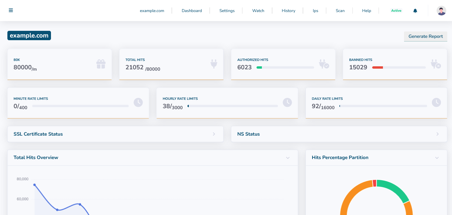Screen dimensions: 452x215
Task: Click the Generate Report button
Action: click(x=426, y=37)
